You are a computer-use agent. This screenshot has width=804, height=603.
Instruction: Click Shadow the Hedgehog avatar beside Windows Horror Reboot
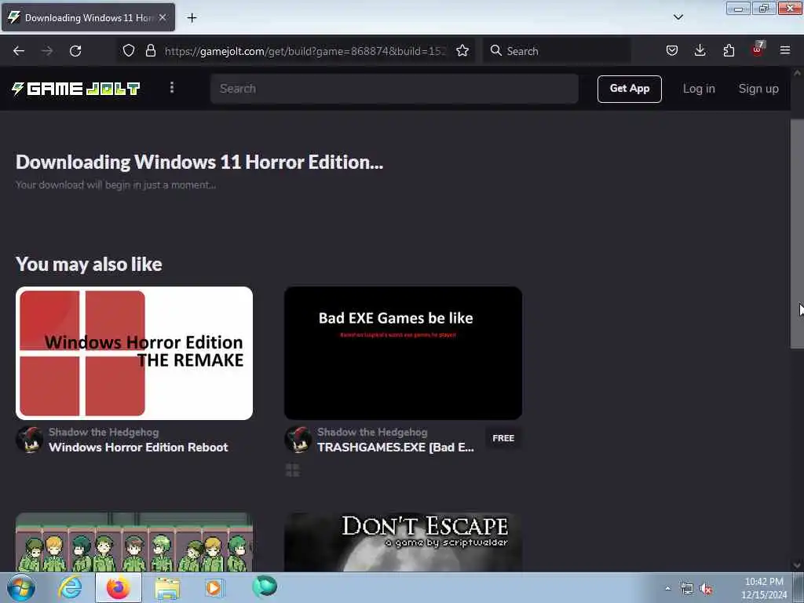(30, 440)
